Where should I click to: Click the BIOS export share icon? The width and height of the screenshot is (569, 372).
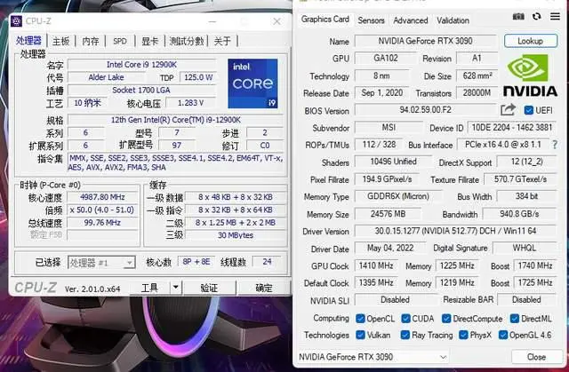(508, 110)
